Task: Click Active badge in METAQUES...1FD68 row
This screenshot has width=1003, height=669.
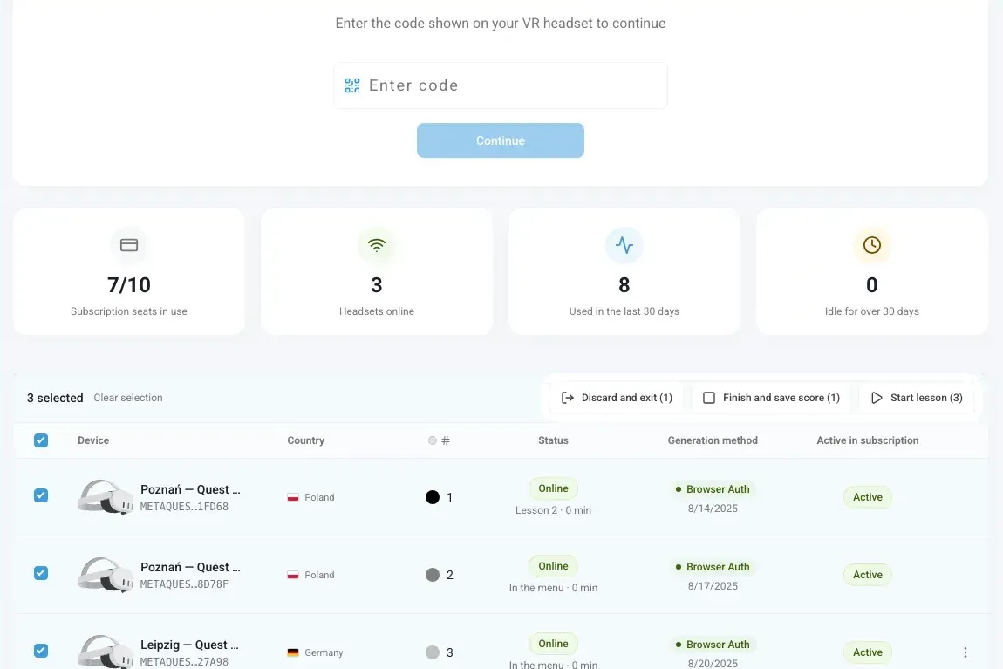Action: tap(868, 497)
